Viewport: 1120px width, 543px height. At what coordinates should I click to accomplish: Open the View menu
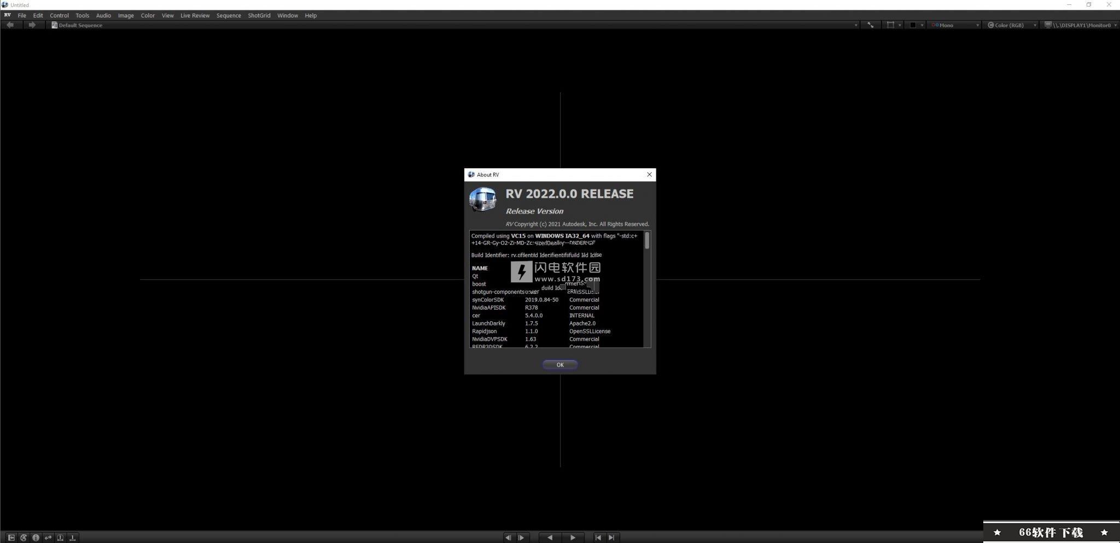pyautogui.click(x=167, y=15)
